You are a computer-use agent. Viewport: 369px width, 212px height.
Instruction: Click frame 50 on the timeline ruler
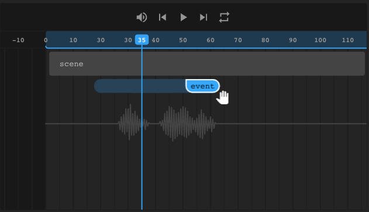point(183,40)
